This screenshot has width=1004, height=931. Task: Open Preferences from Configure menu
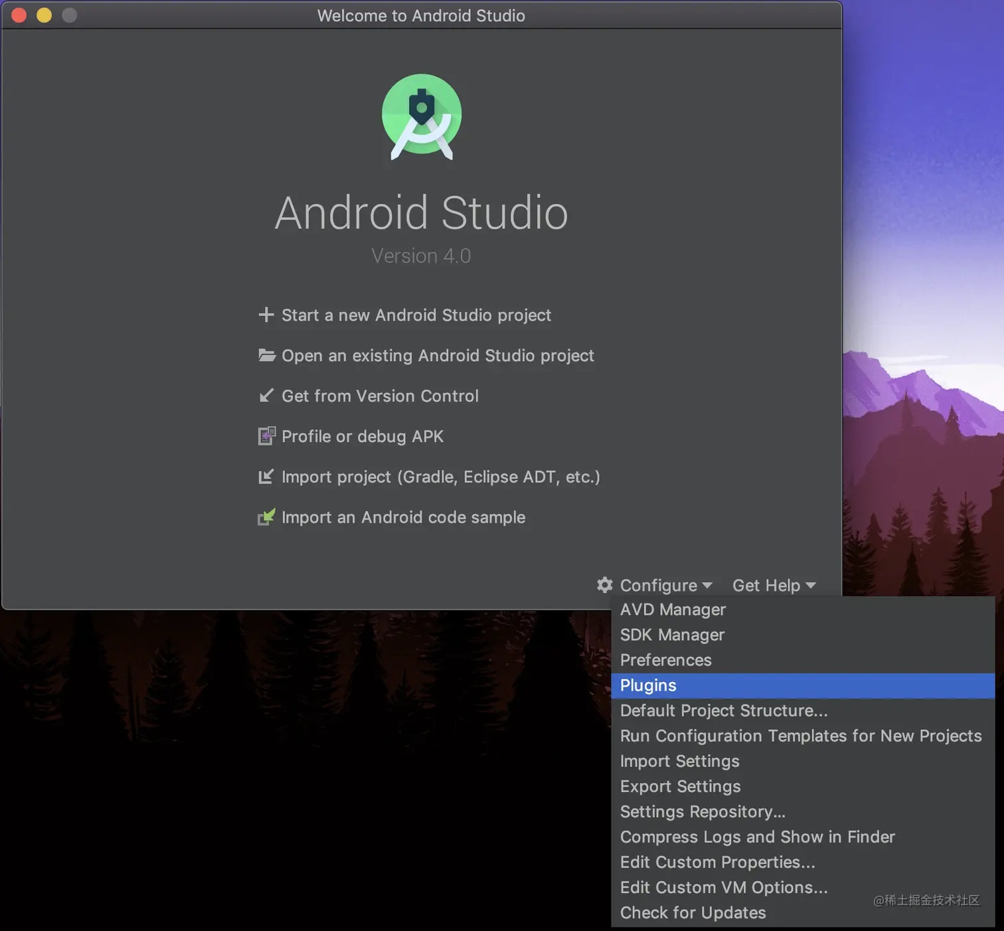tap(803, 660)
